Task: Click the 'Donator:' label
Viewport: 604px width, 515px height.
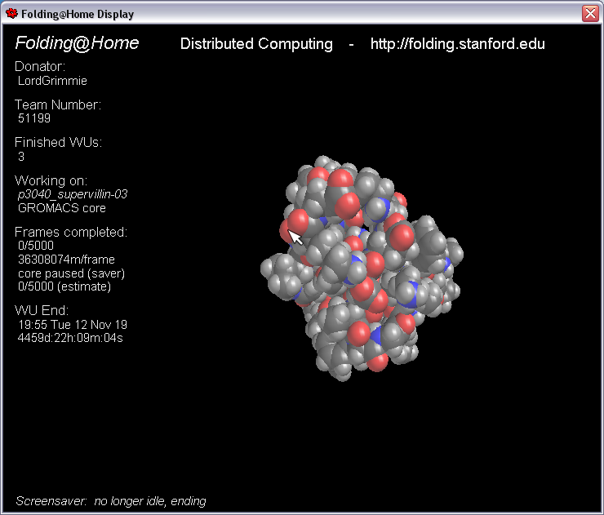Action: pyautogui.click(x=40, y=67)
